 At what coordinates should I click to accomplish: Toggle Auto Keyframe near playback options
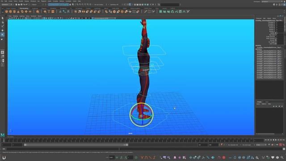pyautogui.click(x=281, y=145)
